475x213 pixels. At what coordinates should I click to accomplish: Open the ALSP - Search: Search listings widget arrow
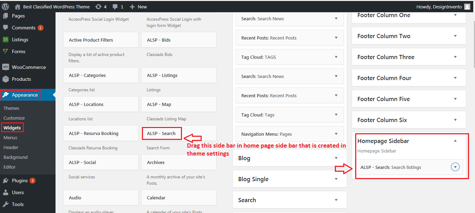pos(455,167)
